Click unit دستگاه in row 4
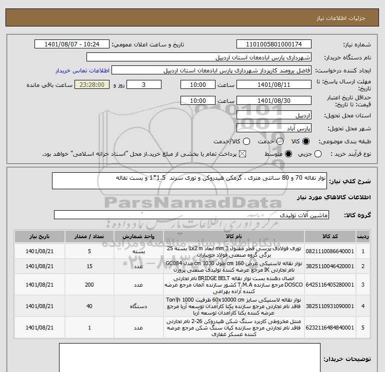385x372 pixels. point(138,306)
